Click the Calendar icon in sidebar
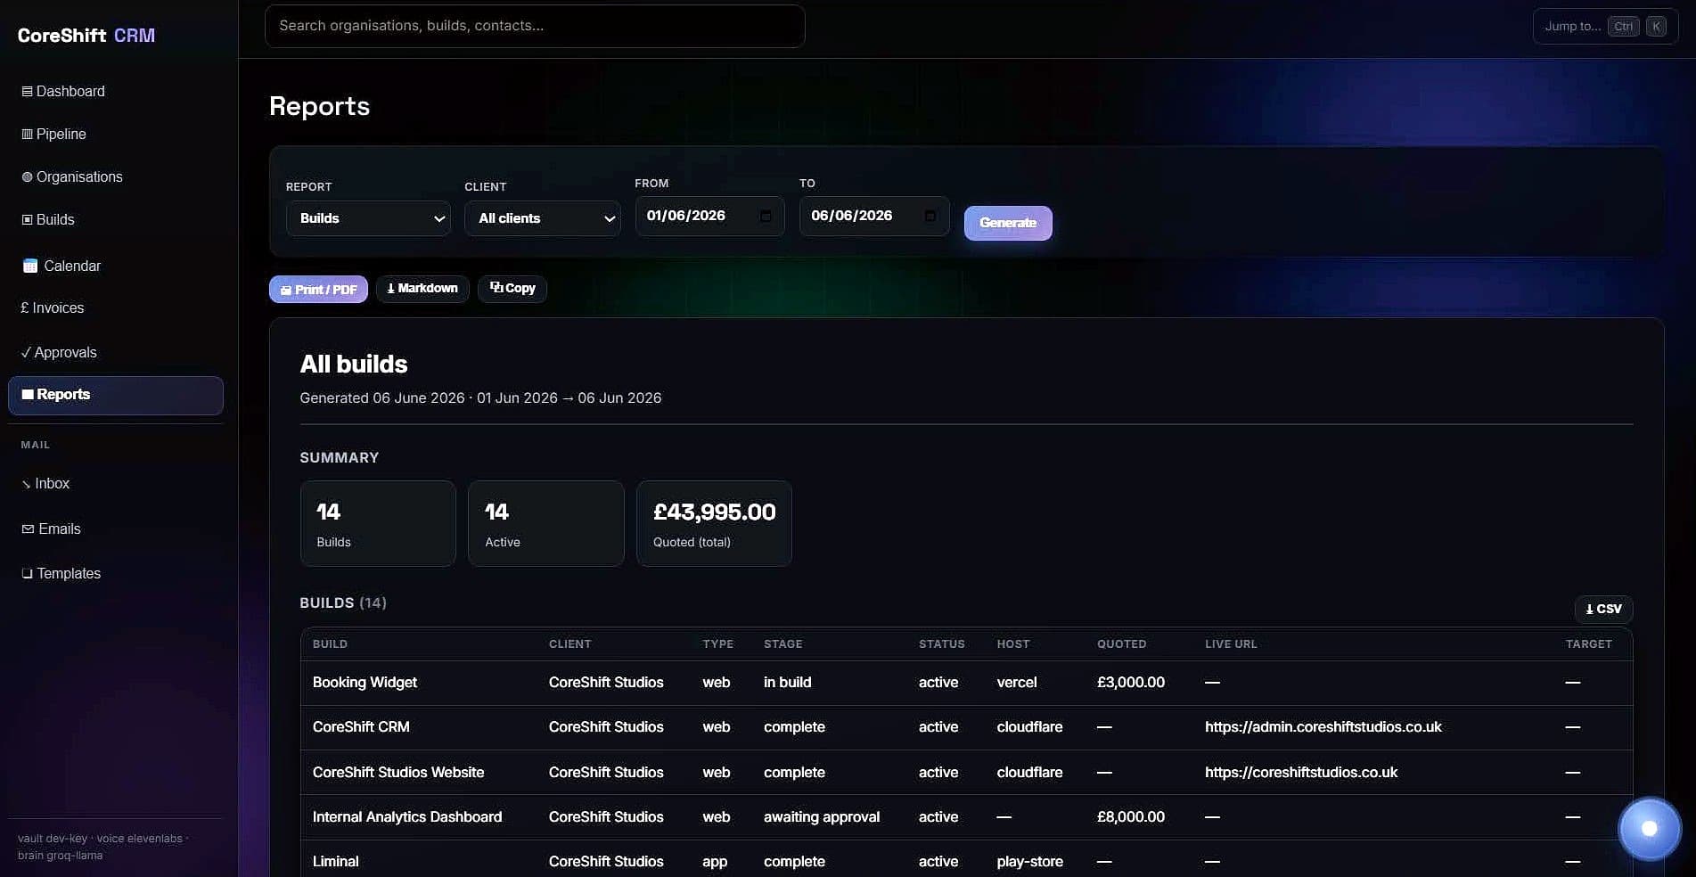The width and height of the screenshot is (1696, 877). pos(30,266)
